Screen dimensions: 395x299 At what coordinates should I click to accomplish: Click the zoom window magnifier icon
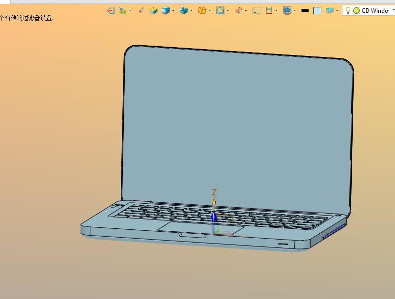(220, 11)
